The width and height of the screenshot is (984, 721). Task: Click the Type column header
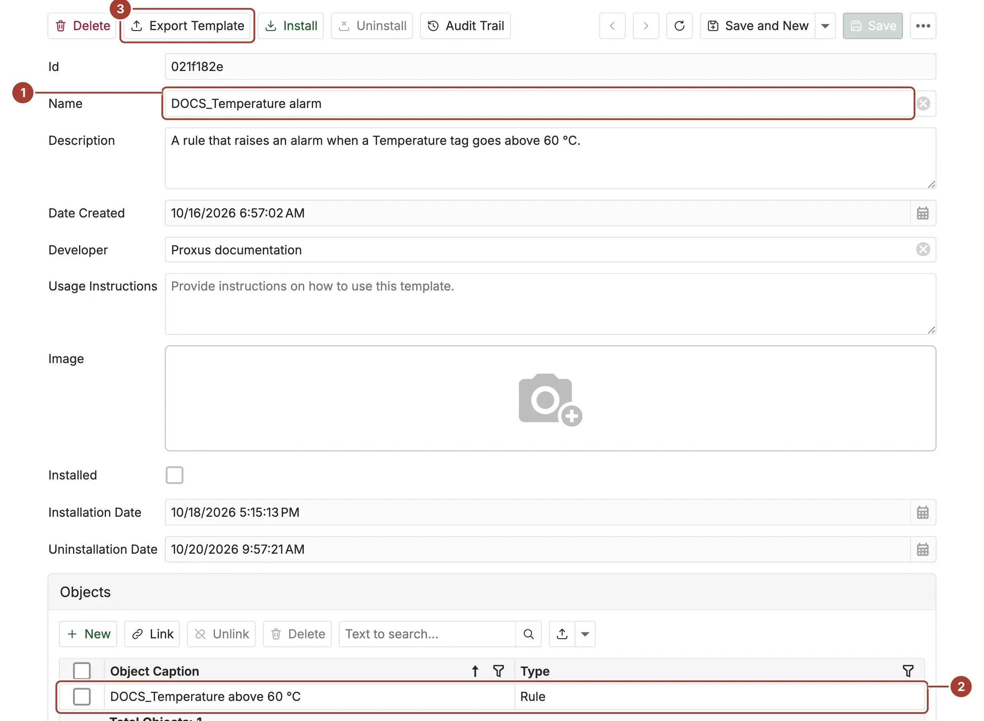tap(535, 671)
